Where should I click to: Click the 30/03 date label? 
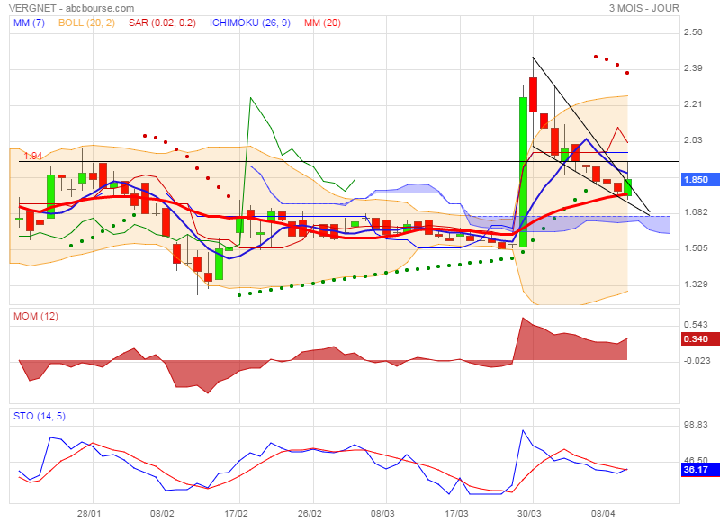tap(529, 513)
